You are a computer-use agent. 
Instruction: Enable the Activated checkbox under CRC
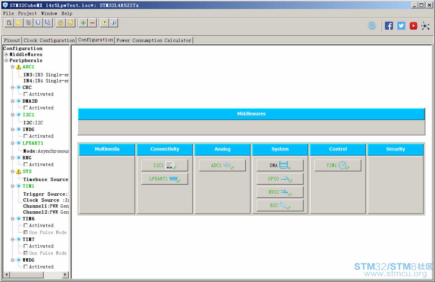click(x=25, y=94)
